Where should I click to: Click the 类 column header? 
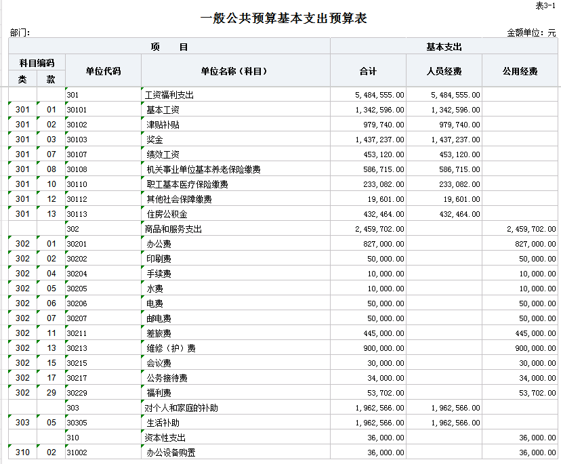(22, 79)
